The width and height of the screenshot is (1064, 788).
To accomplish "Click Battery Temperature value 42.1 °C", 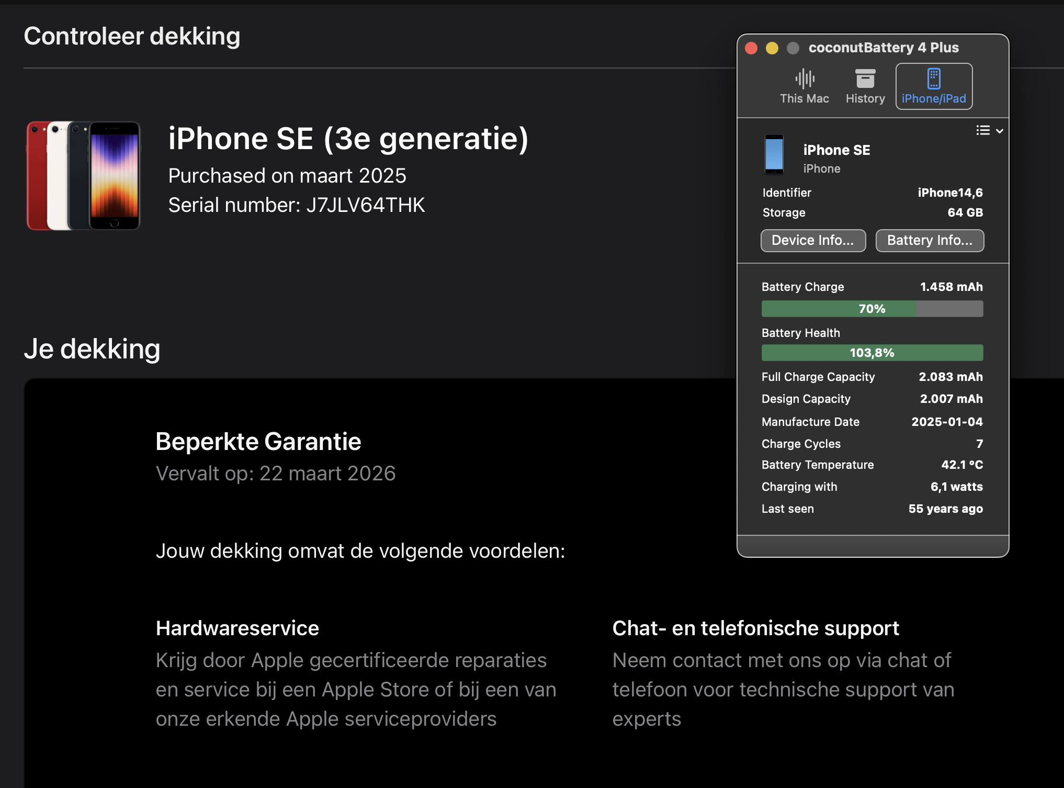I will (962, 465).
